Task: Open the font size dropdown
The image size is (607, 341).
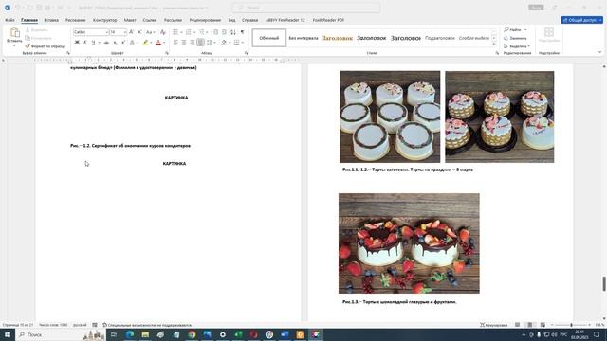Action: 124,32
